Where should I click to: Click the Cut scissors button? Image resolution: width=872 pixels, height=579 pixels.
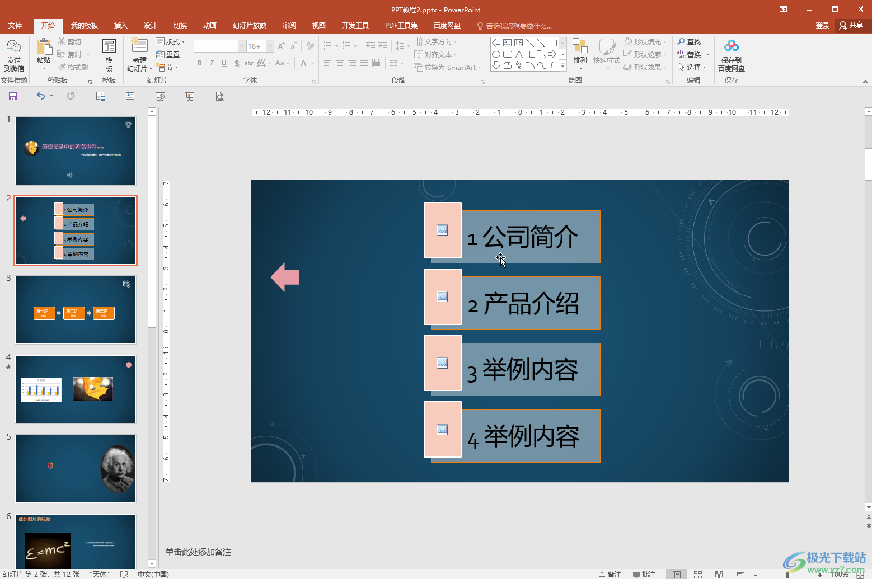pos(70,41)
